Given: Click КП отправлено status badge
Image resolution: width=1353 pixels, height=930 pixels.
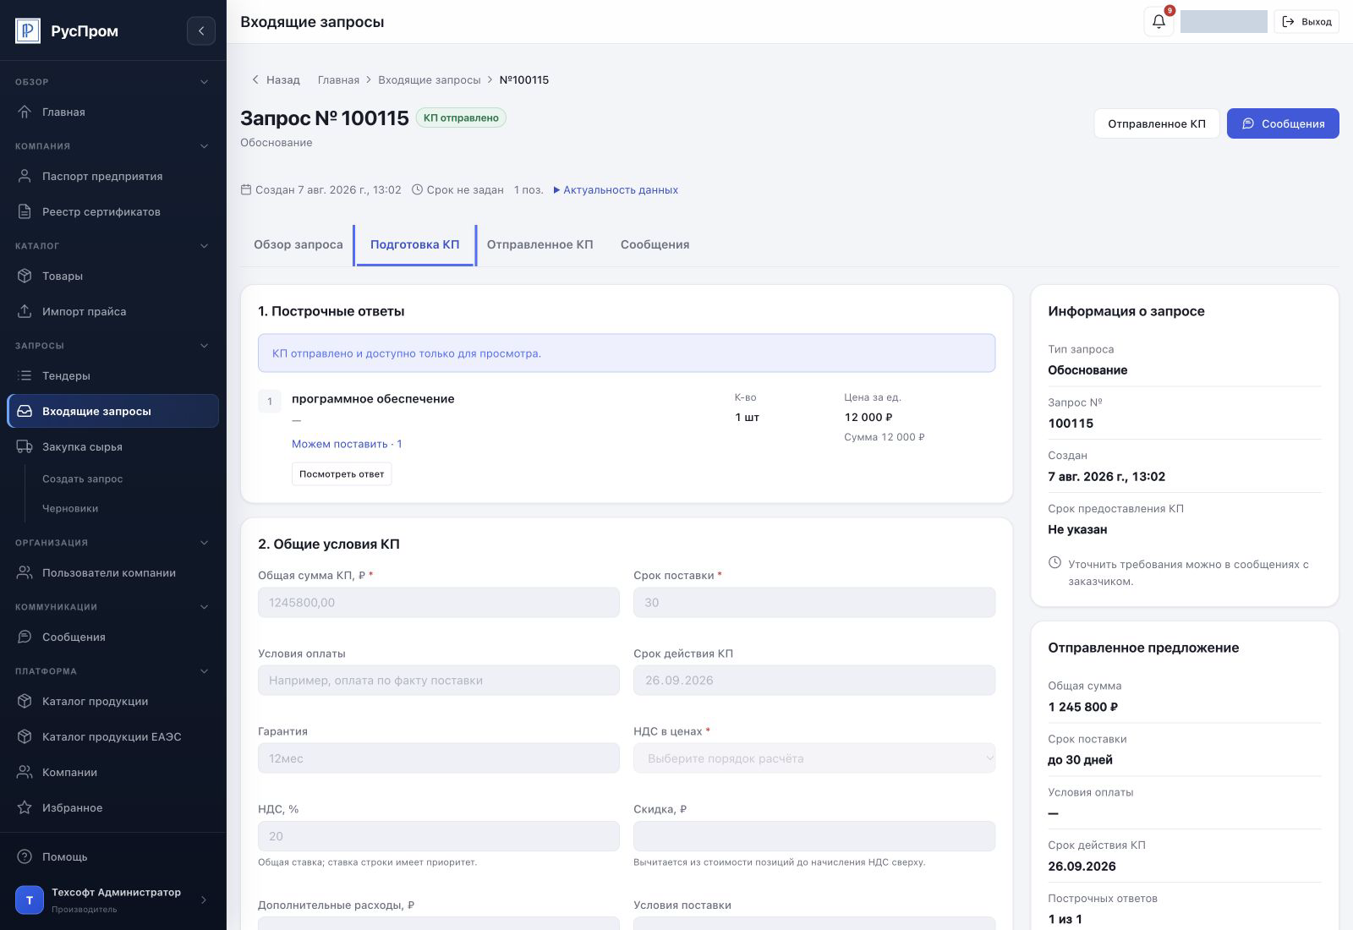Looking at the screenshot, I should click(x=461, y=118).
